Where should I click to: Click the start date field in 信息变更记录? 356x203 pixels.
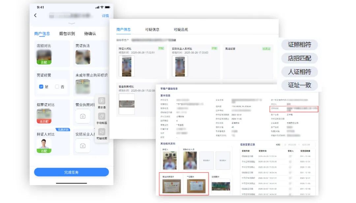[x=292, y=145]
